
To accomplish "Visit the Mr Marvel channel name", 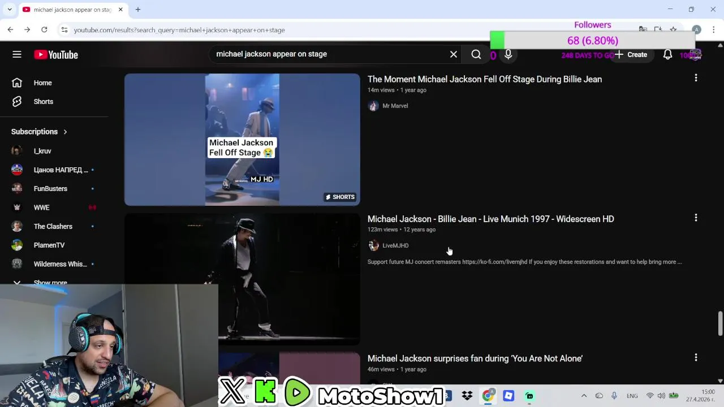I will point(395,106).
